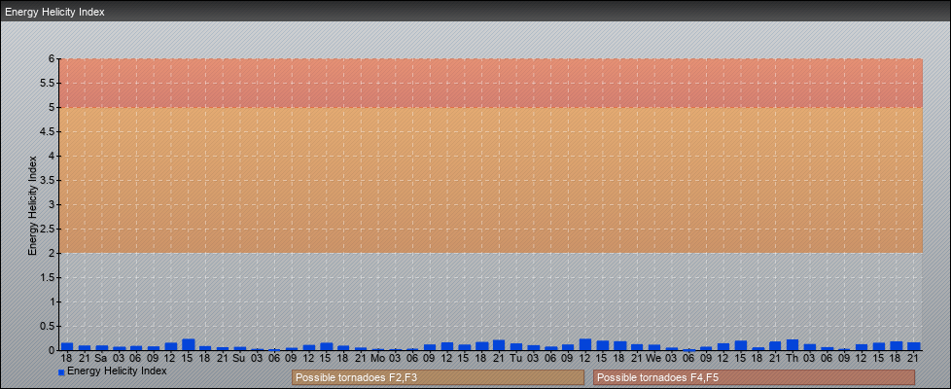The height and width of the screenshot is (389, 951).
Task: Click the 1.5 y-axis tick label
Action: tap(49, 277)
